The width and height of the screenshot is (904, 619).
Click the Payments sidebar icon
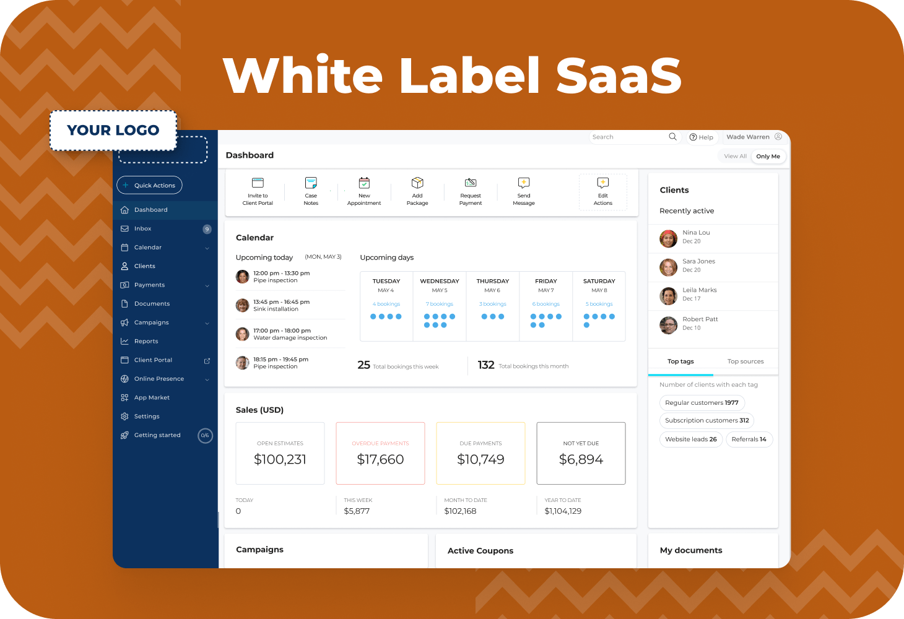pyautogui.click(x=124, y=285)
